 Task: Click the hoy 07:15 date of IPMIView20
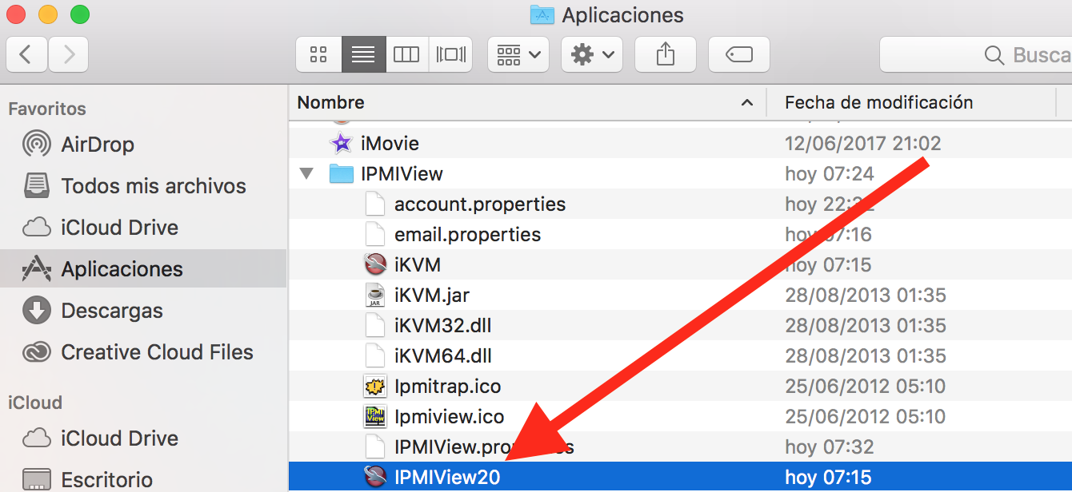[x=829, y=478]
